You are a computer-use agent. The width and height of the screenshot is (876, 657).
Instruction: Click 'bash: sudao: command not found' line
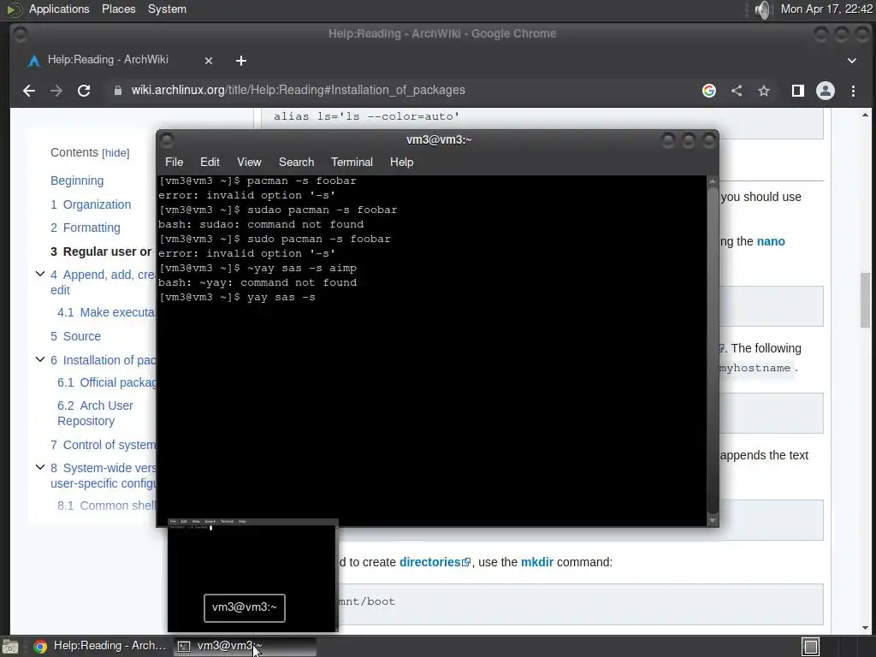(x=261, y=225)
